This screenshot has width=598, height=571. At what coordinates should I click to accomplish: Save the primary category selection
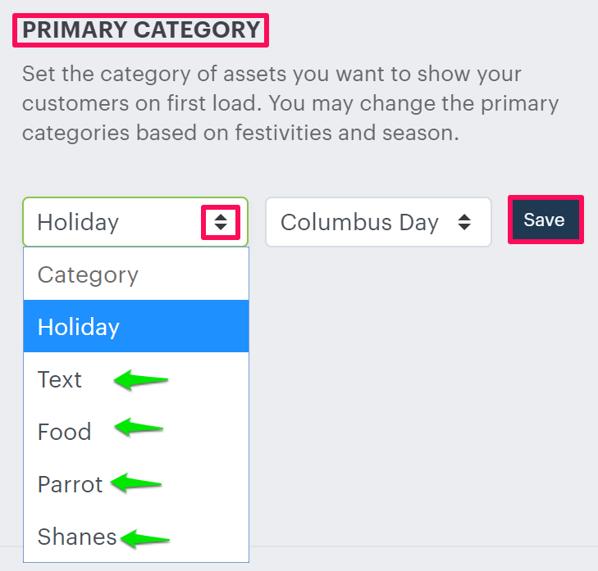click(545, 220)
